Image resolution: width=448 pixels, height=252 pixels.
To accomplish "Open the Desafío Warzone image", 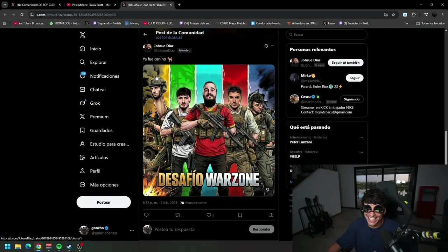I will coord(209,130).
